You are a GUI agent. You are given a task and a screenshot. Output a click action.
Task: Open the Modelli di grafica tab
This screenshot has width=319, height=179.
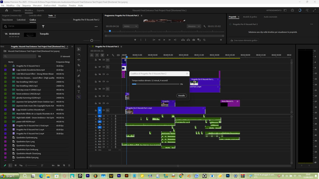point(250,17)
